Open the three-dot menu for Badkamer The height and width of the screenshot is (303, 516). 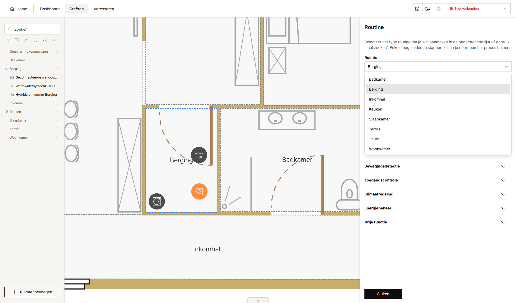point(58,60)
